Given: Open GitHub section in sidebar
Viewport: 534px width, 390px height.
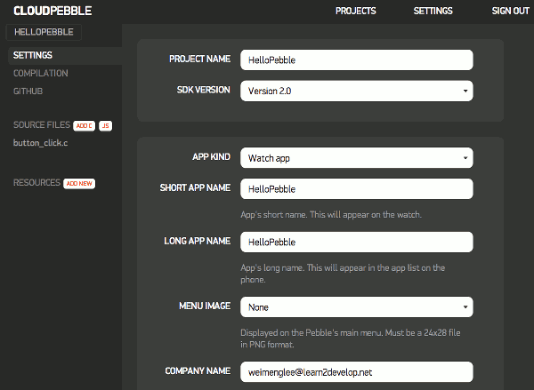Looking at the screenshot, I should [28, 91].
